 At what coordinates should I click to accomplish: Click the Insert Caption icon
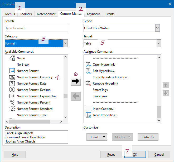tap(88, 109)
